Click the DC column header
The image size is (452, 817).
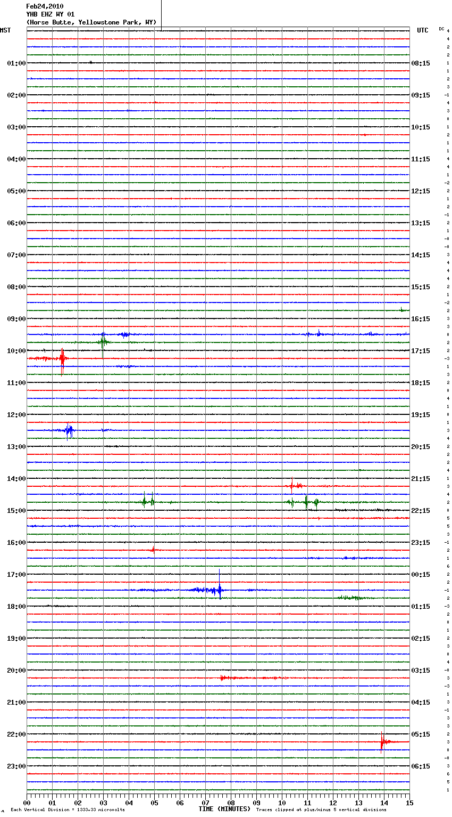pyautogui.click(x=441, y=29)
